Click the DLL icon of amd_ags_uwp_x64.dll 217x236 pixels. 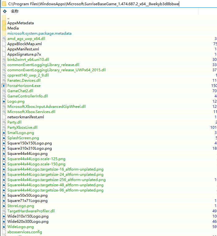pyautogui.click(x=4, y=39)
